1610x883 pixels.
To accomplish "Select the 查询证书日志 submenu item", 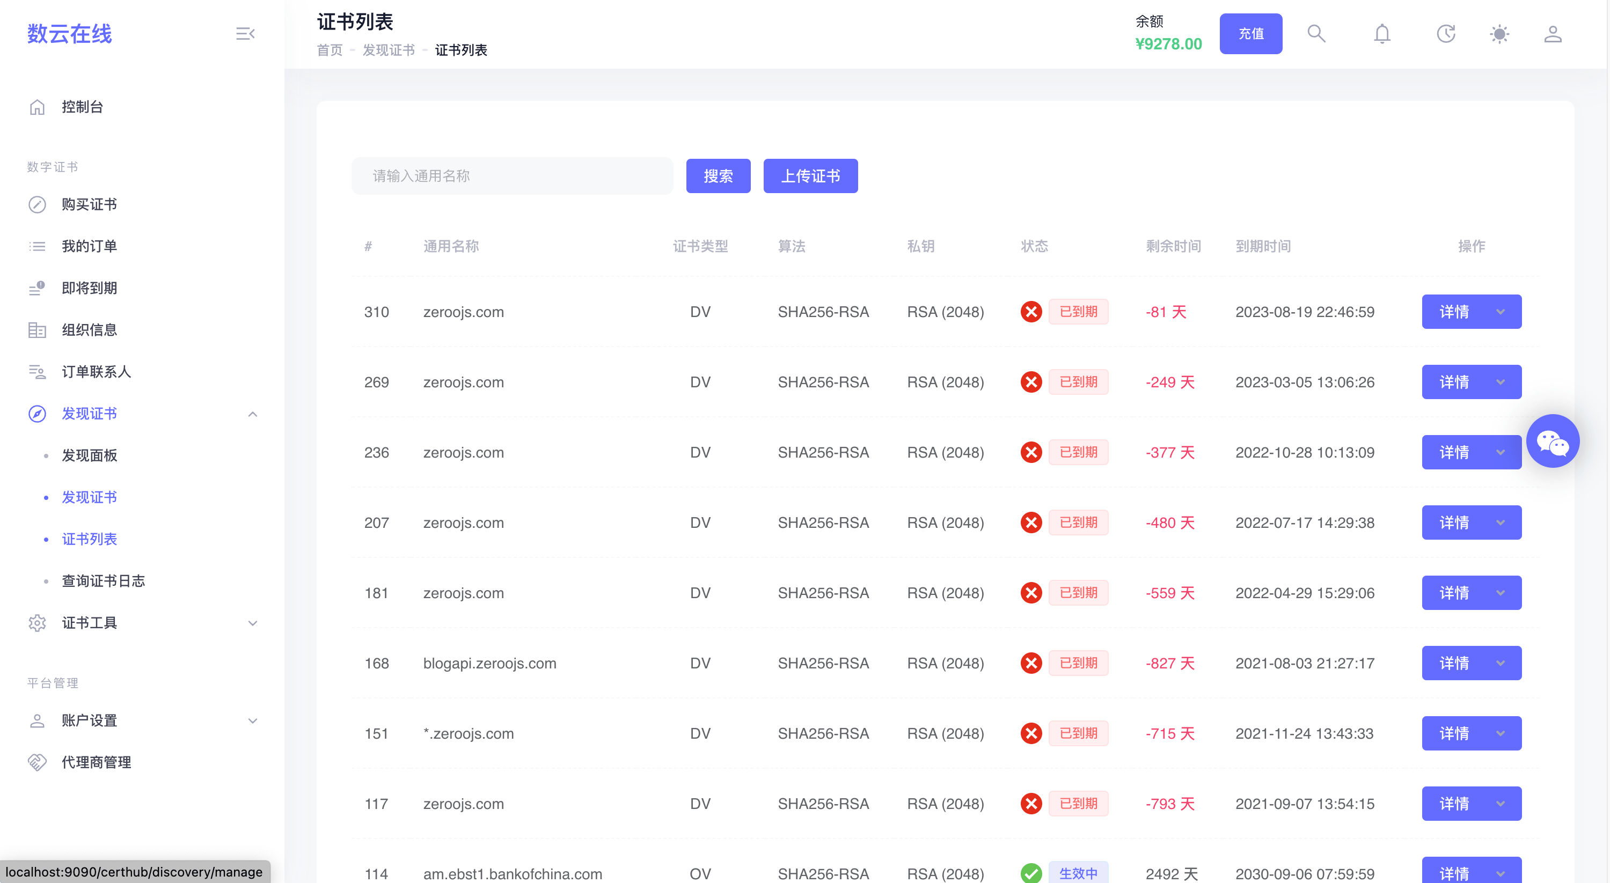I will [103, 581].
